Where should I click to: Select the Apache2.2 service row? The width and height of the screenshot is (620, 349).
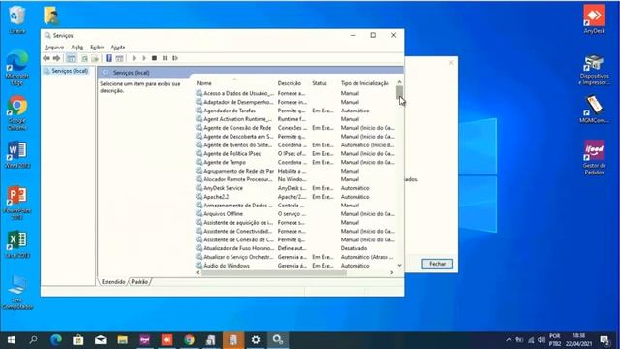click(x=295, y=197)
